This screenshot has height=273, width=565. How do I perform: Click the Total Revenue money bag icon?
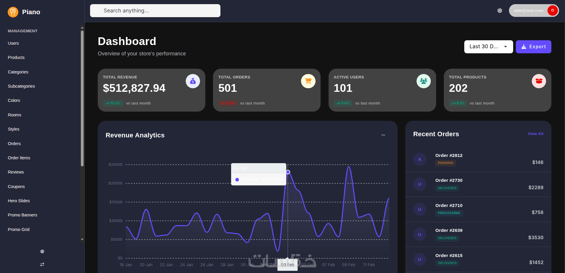pyautogui.click(x=193, y=81)
